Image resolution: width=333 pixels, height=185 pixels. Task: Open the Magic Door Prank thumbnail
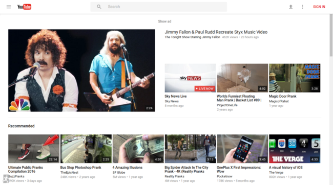point(295,78)
